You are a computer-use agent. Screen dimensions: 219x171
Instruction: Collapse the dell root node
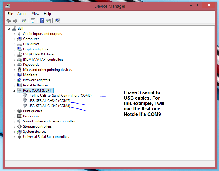tap(9, 29)
